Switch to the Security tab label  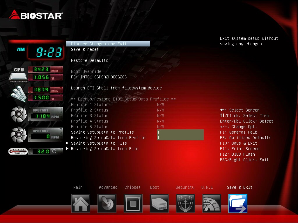click(185, 187)
